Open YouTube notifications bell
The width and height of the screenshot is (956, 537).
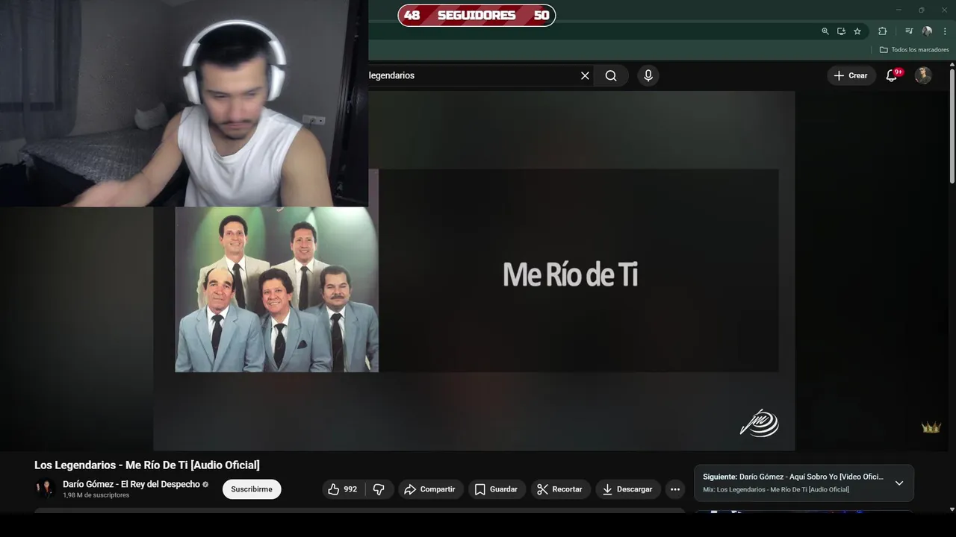point(892,75)
